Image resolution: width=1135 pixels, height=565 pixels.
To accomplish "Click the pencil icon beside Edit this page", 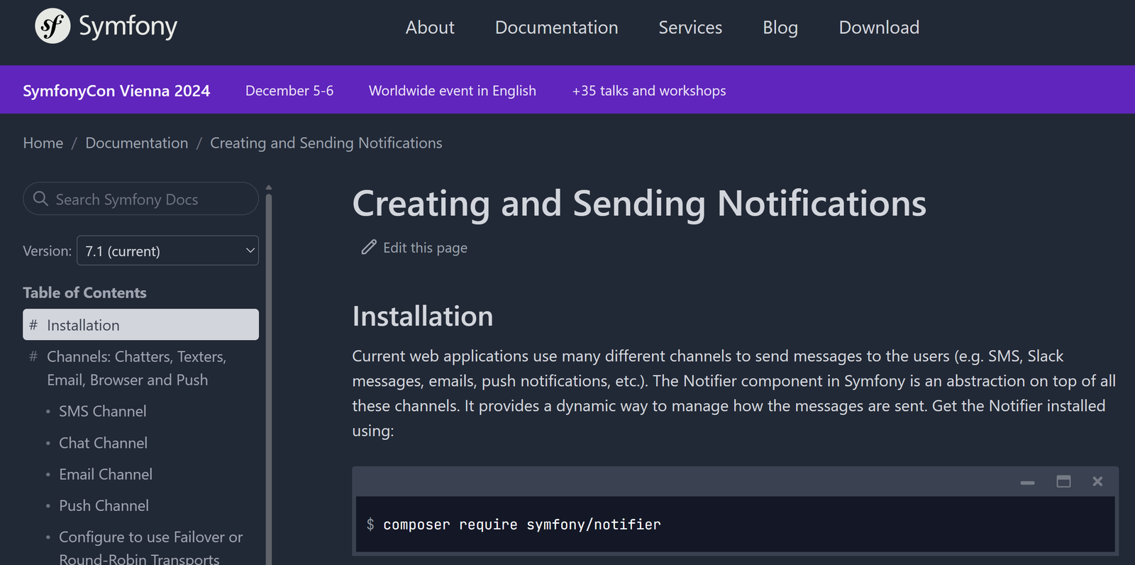I will coord(369,247).
